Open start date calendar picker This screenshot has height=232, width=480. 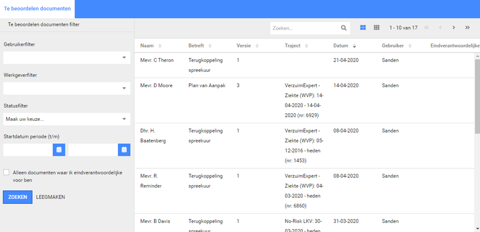point(59,150)
